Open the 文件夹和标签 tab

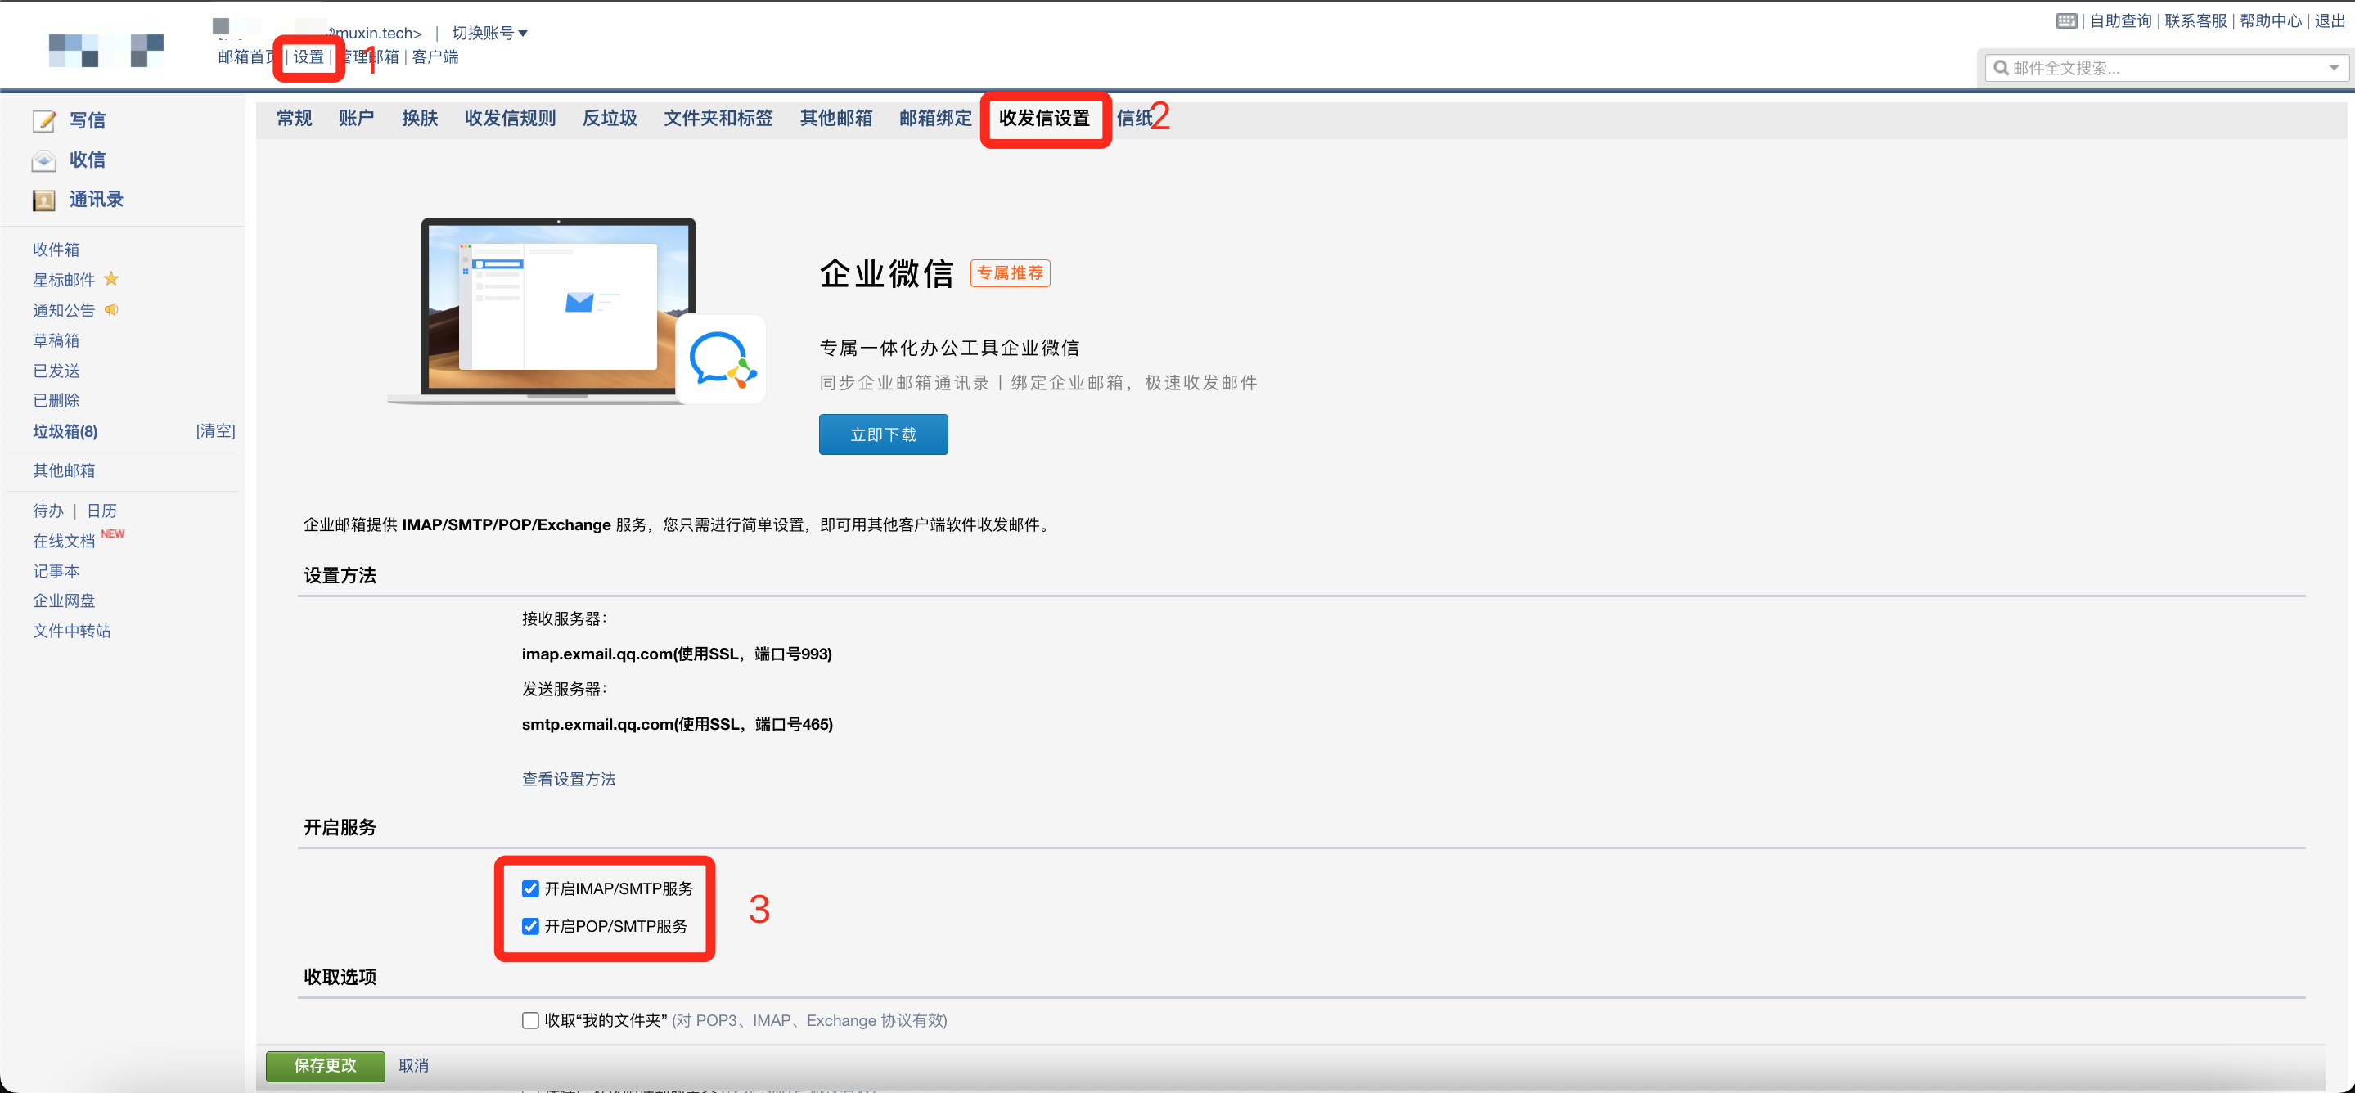coord(718,118)
